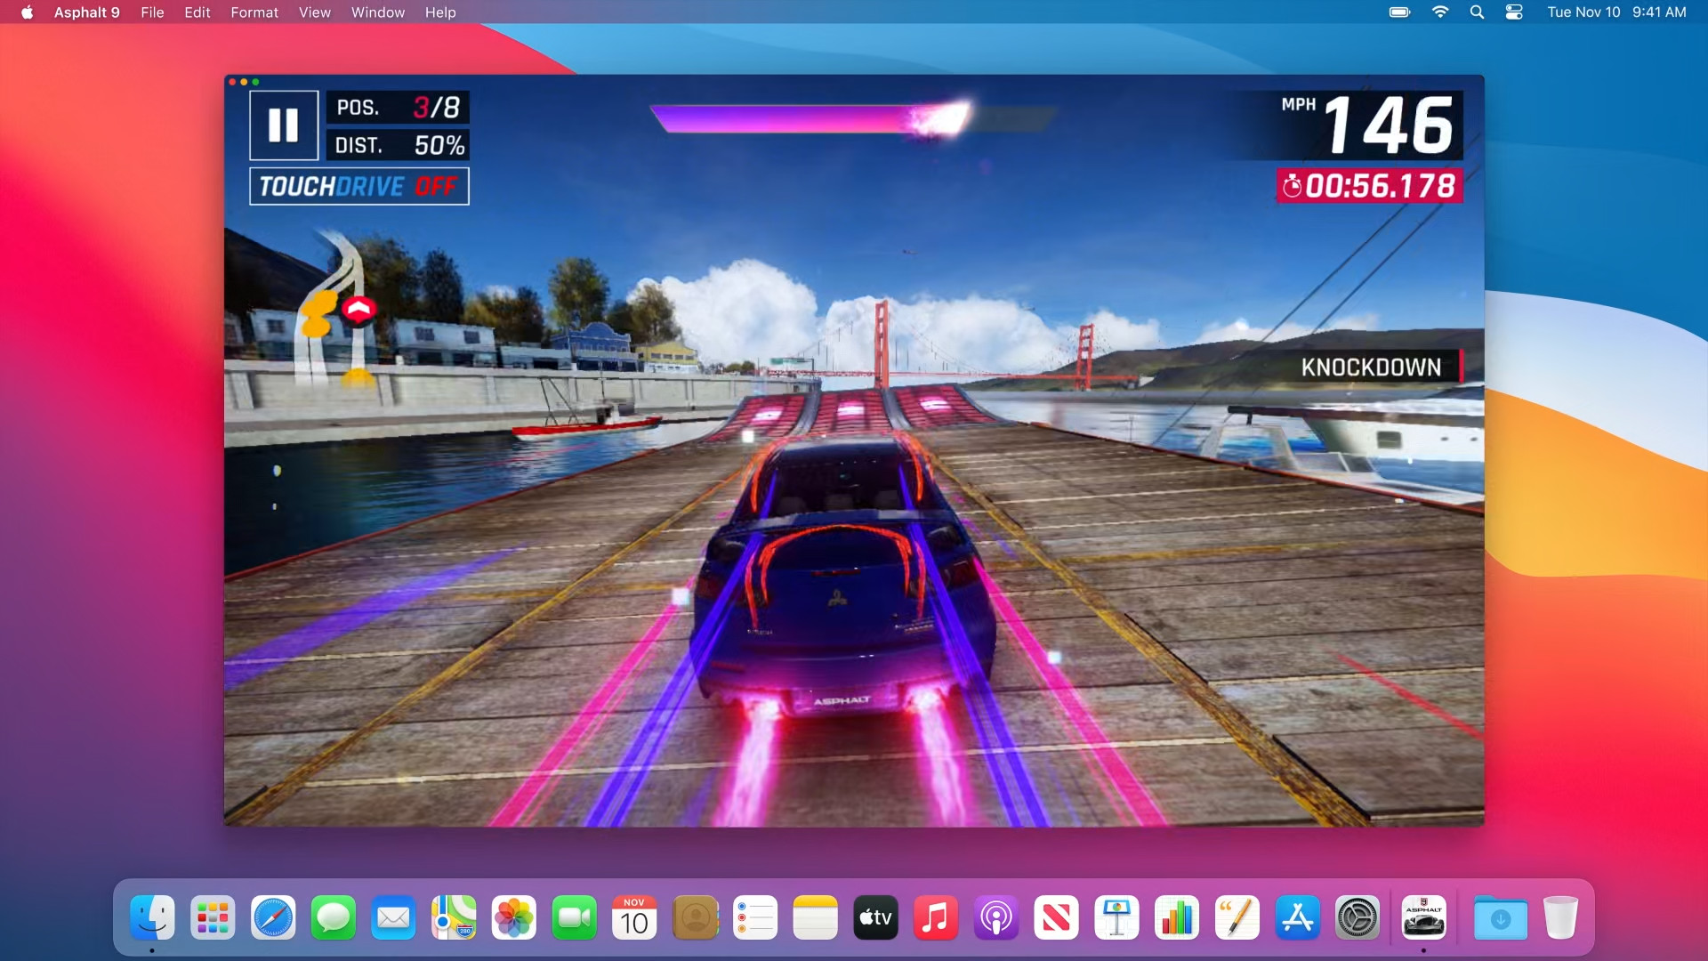Launch Safari from the Dock
This screenshot has height=961, width=1708.
pyautogui.click(x=273, y=917)
